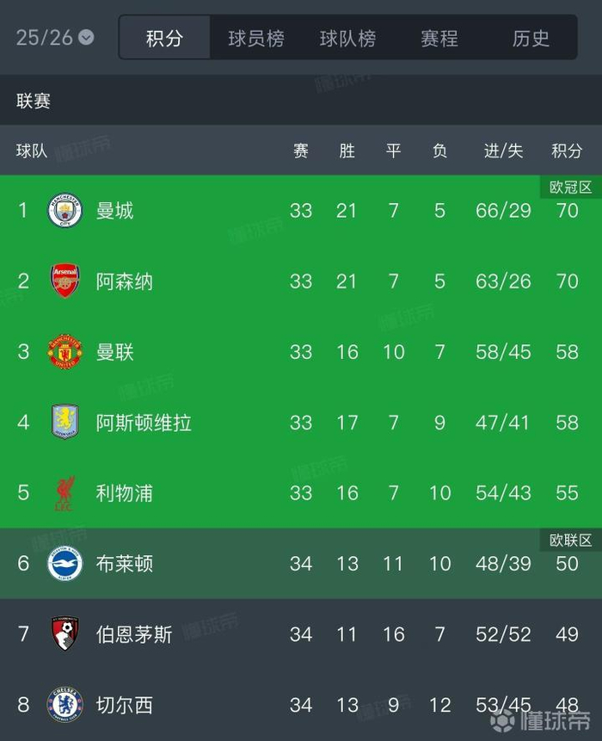Image resolution: width=602 pixels, height=741 pixels.
Task: Open team name 阿斯顿维拉
Action: click(144, 423)
